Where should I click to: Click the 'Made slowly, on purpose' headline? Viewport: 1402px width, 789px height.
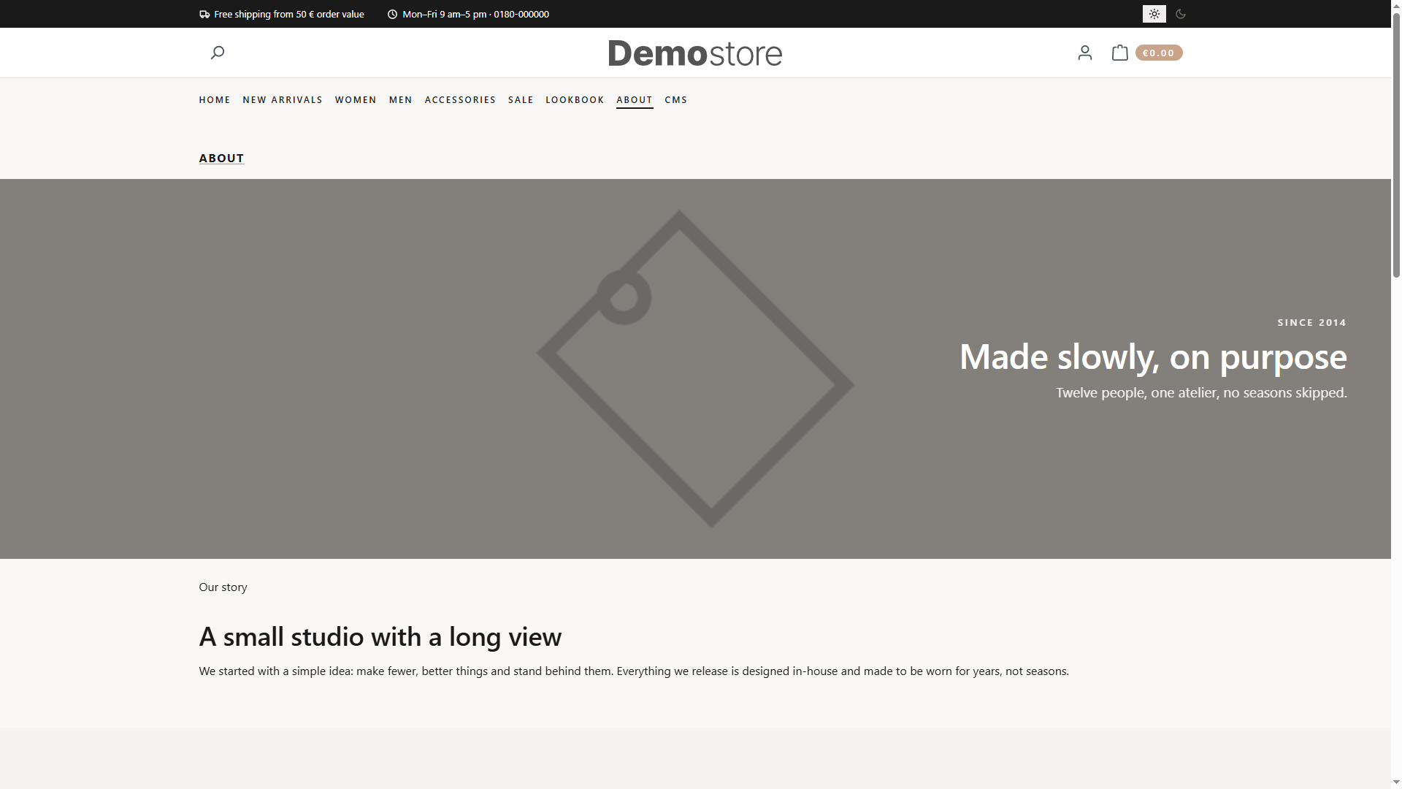1153,357
